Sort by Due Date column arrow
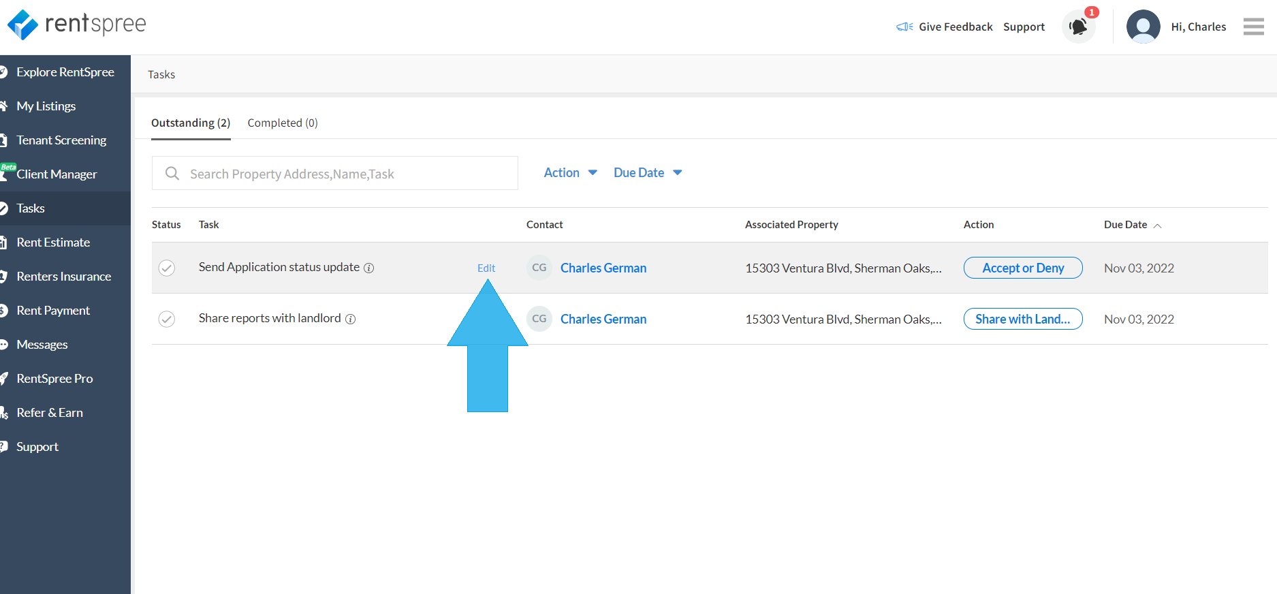This screenshot has width=1277, height=594. click(x=1157, y=225)
